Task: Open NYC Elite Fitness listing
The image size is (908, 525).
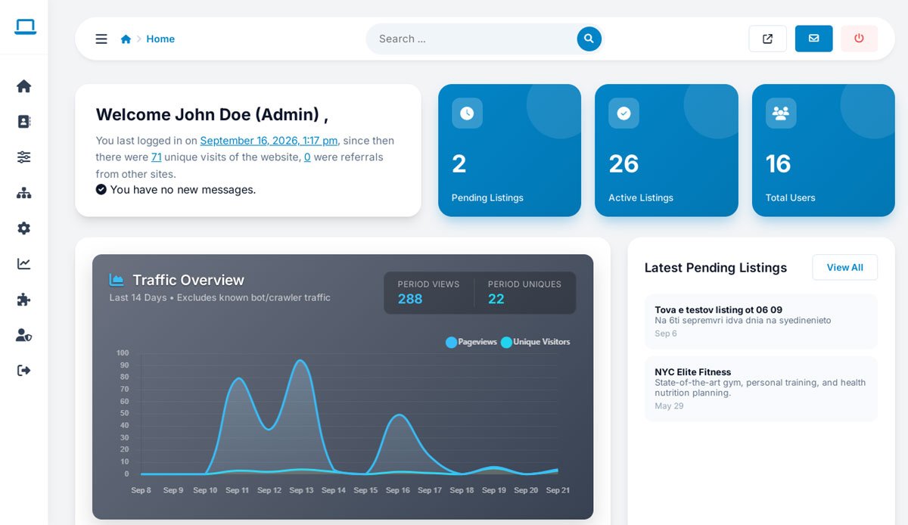Action: pyautogui.click(x=761, y=389)
